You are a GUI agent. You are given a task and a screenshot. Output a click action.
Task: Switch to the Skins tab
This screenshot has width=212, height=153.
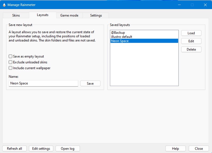click(x=16, y=15)
